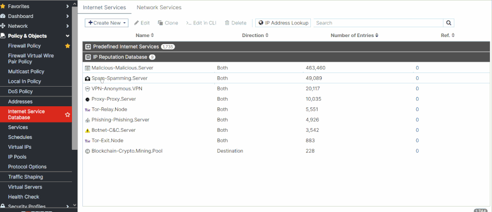Click the search magnifier icon

[x=449, y=23]
